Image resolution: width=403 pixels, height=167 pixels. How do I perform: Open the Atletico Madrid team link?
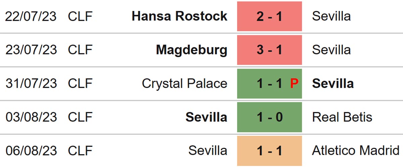pos(356,151)
